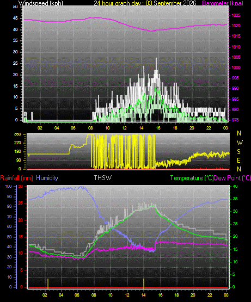Click the Dew Point (°C) legend label

coord(232,178)
